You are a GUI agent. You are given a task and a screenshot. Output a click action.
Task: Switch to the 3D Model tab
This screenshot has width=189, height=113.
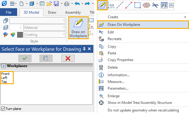(31, 12)
